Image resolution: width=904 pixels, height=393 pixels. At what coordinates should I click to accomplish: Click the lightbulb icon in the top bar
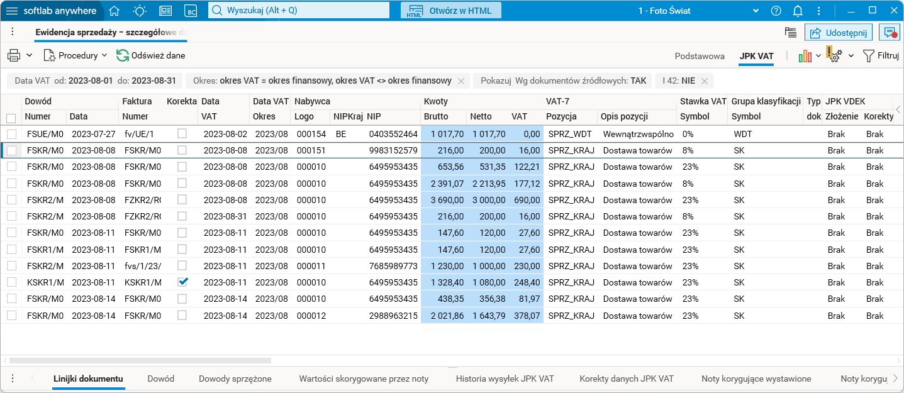(140, 11)
